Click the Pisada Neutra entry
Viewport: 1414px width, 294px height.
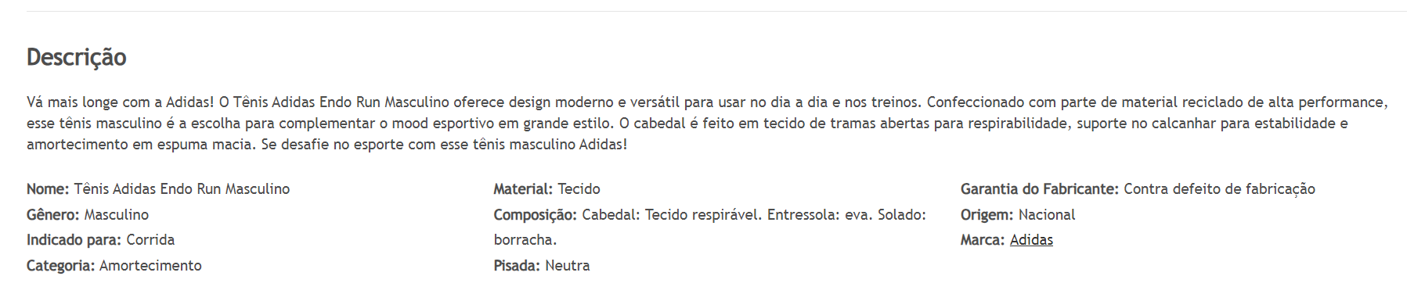[542, 266]
